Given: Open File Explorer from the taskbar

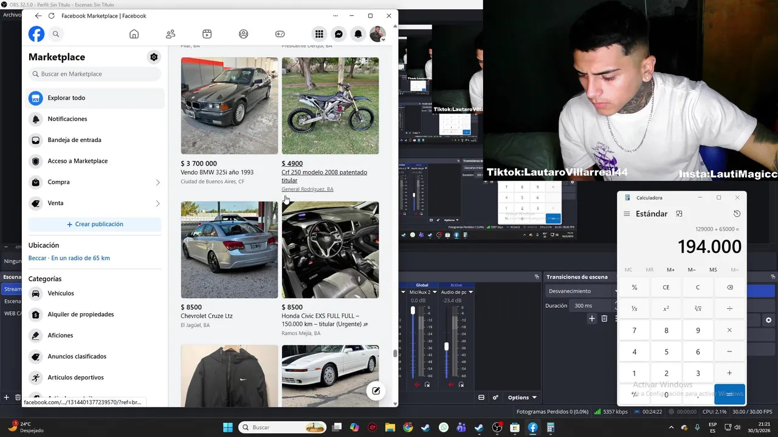Looking at the screenshot, I should tap(390, 427).
